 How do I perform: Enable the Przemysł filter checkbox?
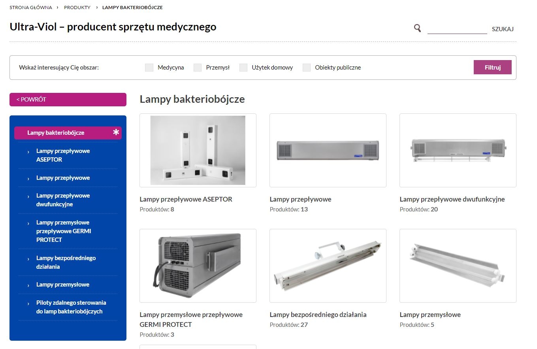pyautogui.click(x=198, y=68)
